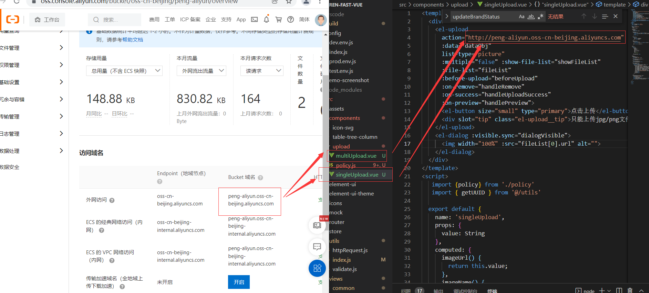Open the floating chat feedback icon
The image size is (649, 293).
click(x=317, y=247)
